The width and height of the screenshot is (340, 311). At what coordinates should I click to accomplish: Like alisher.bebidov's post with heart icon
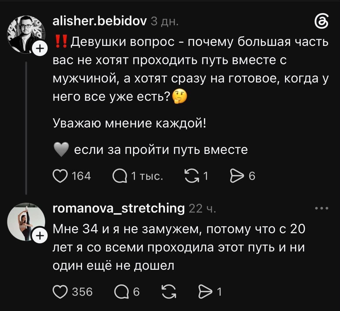(60, 176)
